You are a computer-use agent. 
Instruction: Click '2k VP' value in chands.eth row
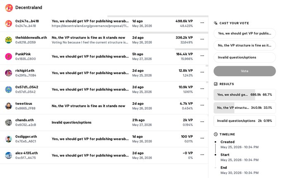pyautogui.click(x=188, y=120)
